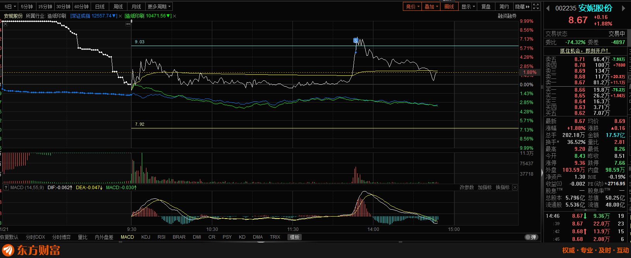
Task: Select the 周线 weekly chart
Action: click(x=118, y=7)
